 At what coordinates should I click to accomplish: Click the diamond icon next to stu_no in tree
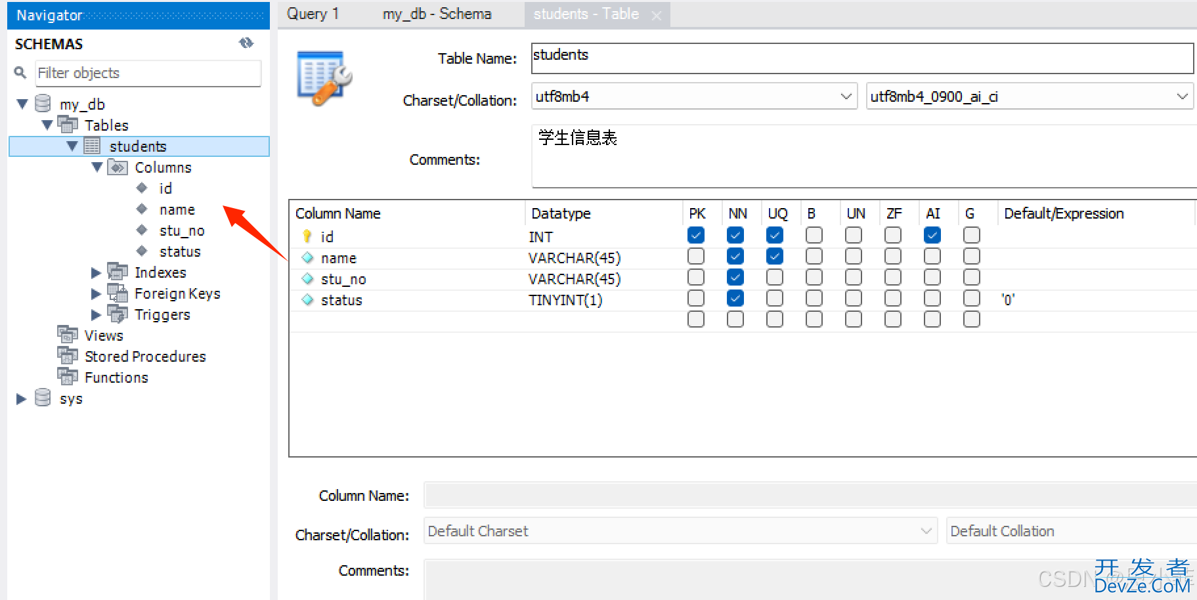(142, 230)
